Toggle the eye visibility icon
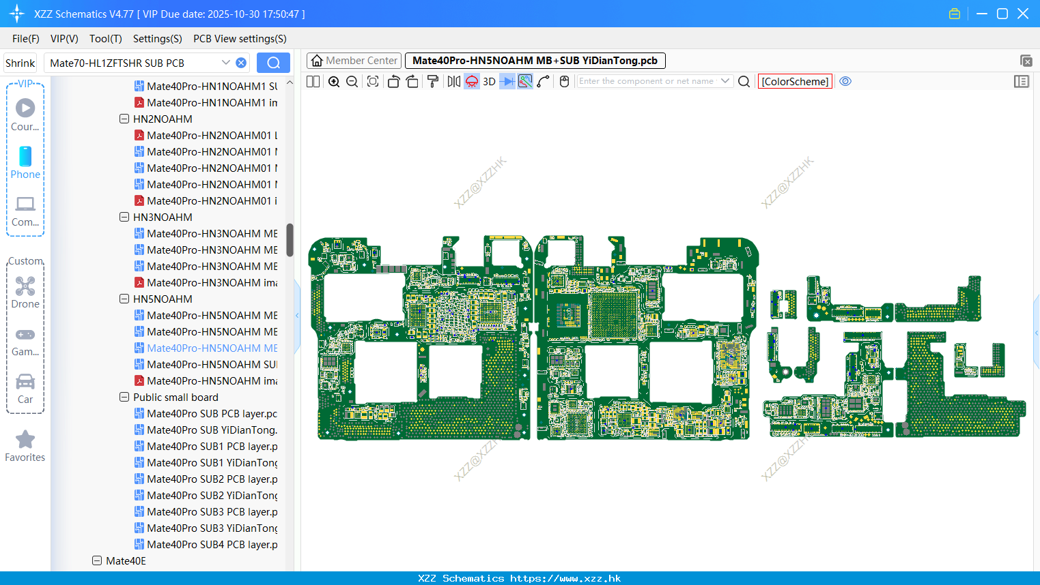This screenshot has height=585, width=1040. pos(845,81)
